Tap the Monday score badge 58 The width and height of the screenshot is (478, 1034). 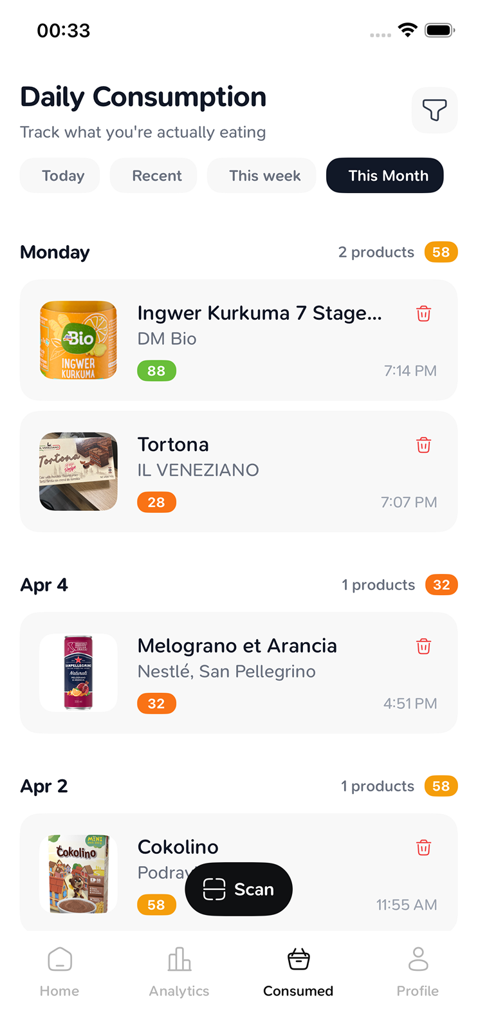pyautogui.click(x=441, y=252)
